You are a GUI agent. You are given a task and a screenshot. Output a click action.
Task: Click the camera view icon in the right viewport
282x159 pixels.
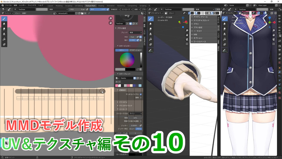point(273,39)
